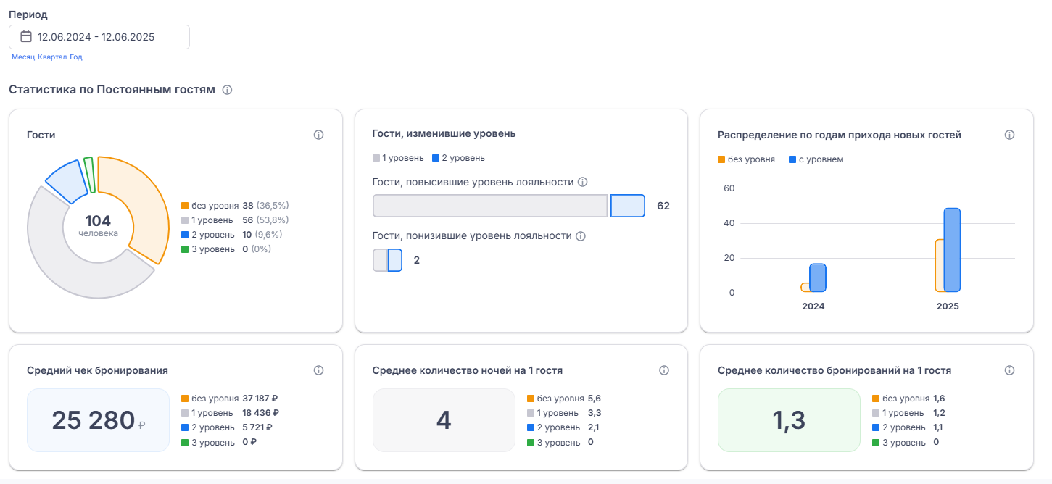The height and width of the screenshot is (484, 1052).
Task: Click the 25 280 ₽ average check value
Action: [x=98, y=420]
